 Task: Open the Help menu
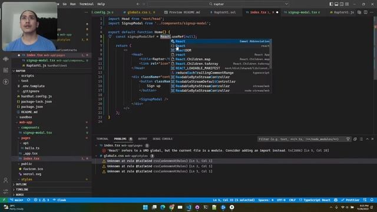(x=101, y=4)
